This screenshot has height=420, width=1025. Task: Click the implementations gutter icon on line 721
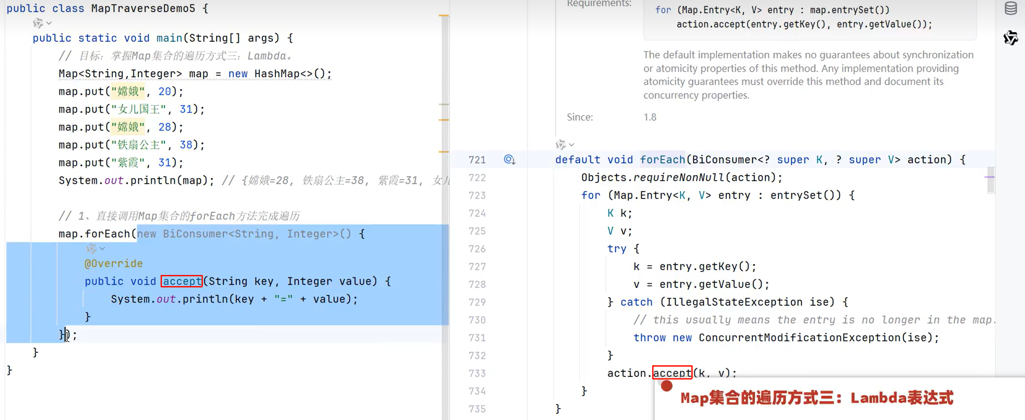509,160
